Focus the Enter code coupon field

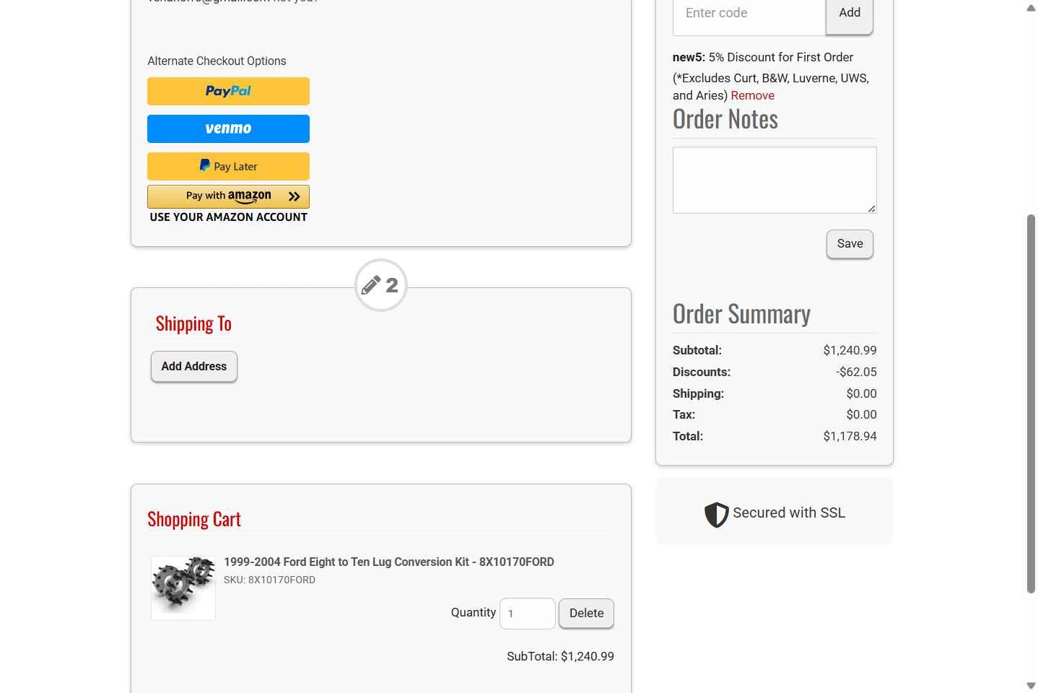tap(749, 14)
